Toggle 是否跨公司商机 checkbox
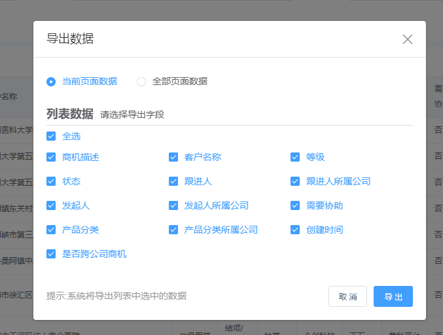The width and height of the screenshot is (443, 335). tap(51, 254)
